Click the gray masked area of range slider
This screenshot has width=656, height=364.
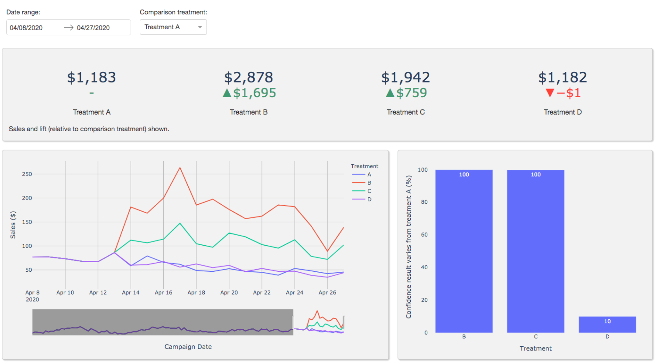point(163,322)
